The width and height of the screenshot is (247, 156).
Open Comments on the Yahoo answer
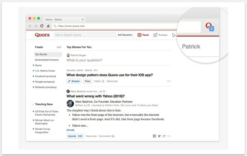click(x=106, y=136)
